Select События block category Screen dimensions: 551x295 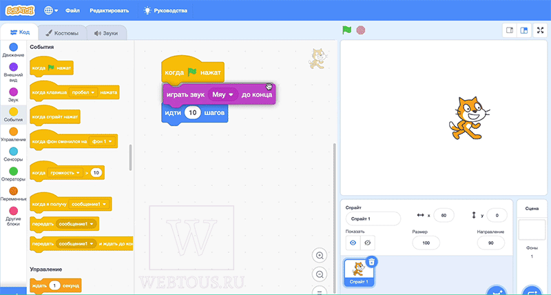point(13,114)
